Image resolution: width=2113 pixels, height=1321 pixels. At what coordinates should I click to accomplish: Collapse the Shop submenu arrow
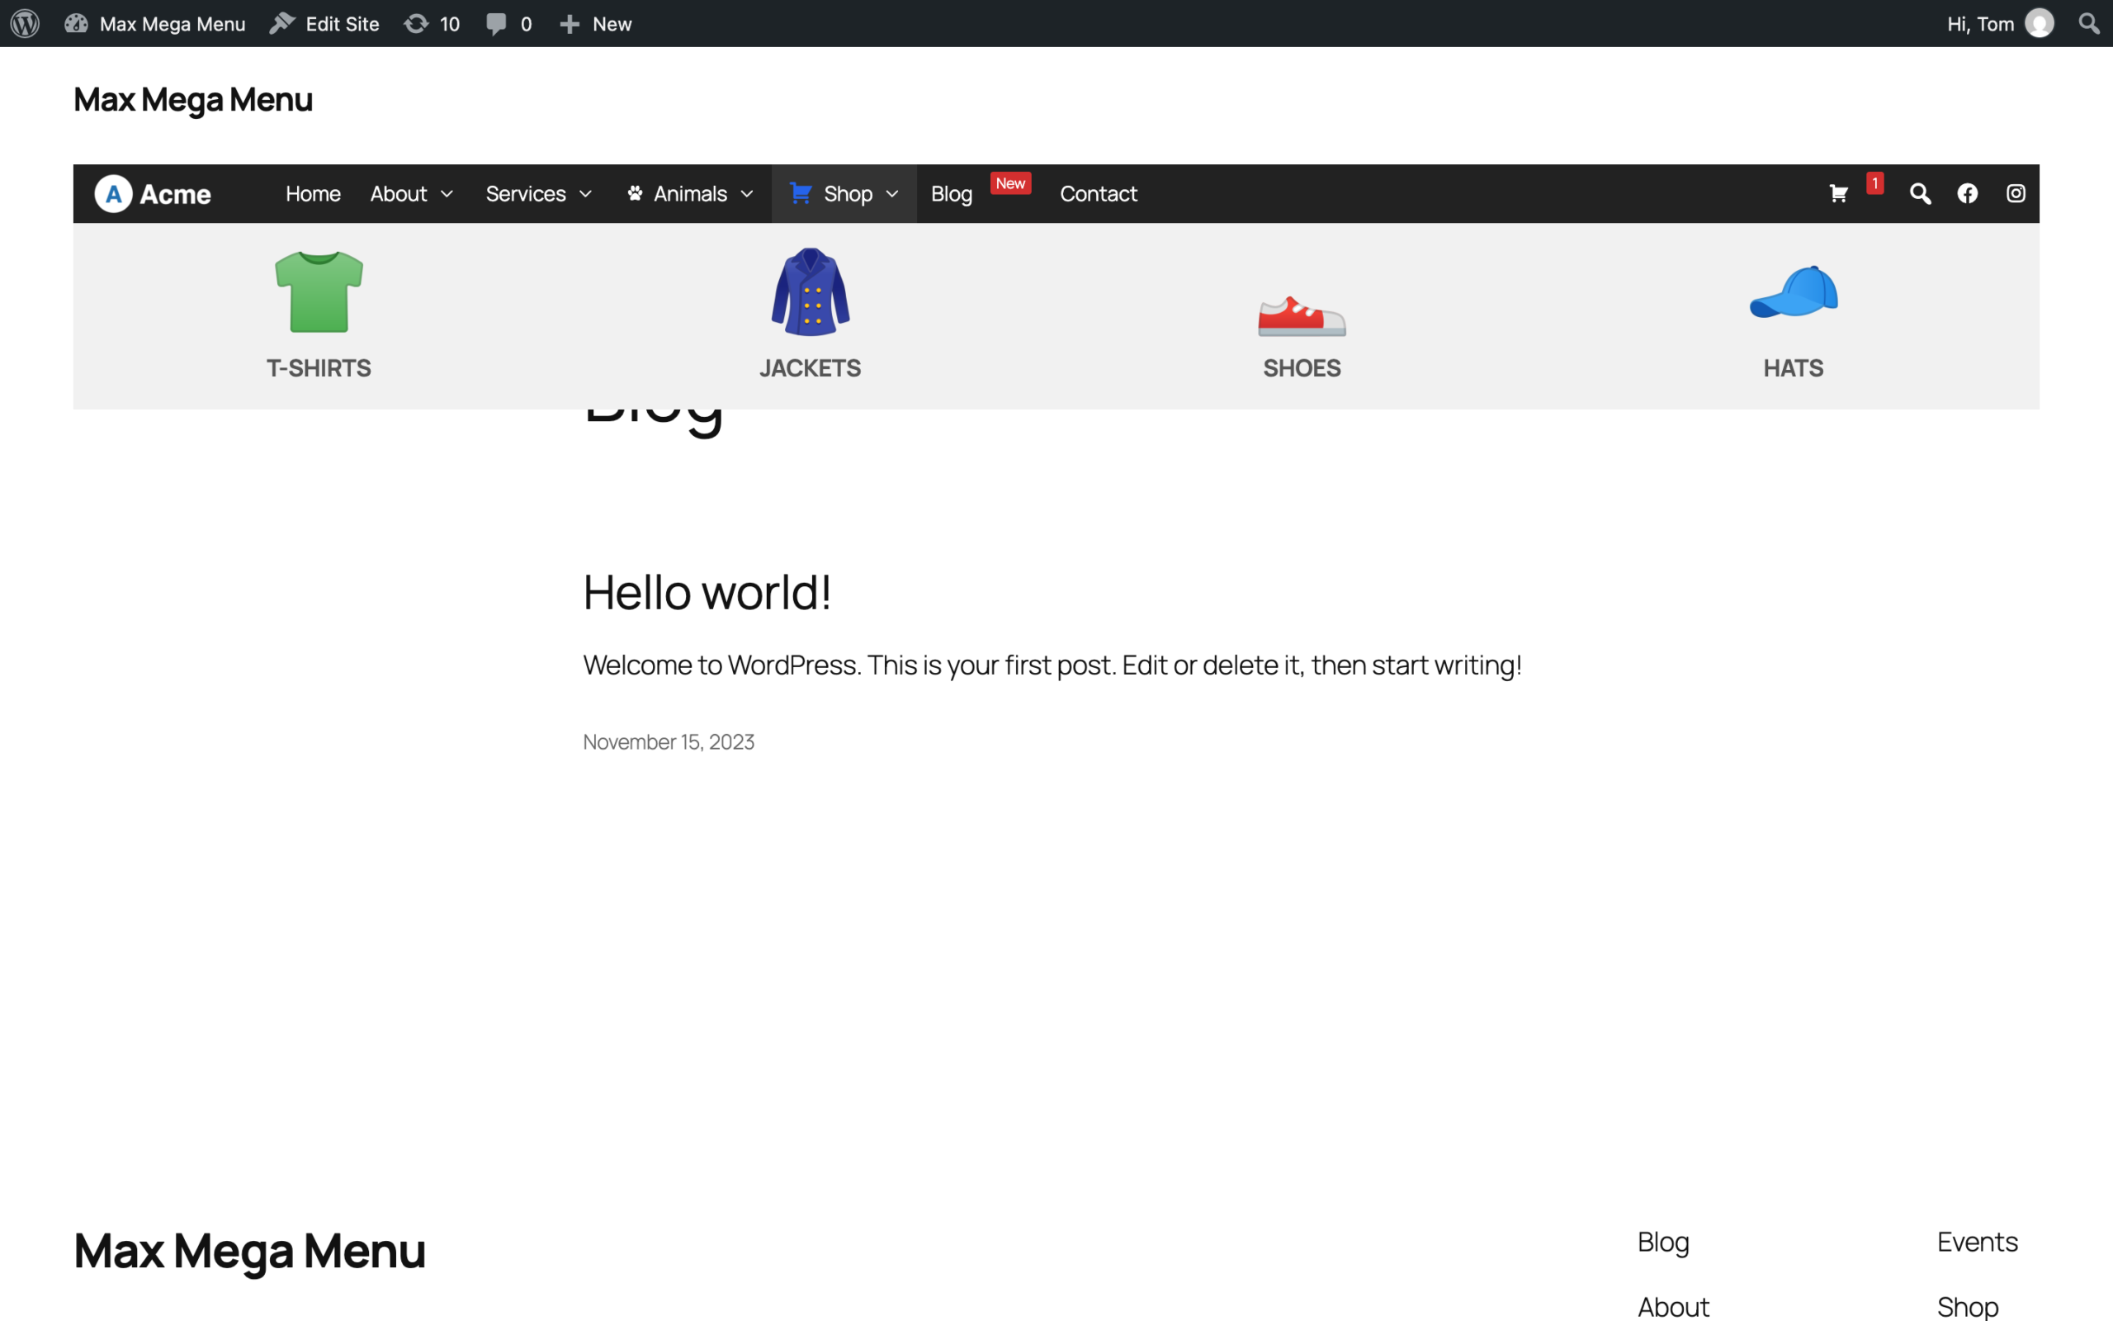click(x=891, y=194)
